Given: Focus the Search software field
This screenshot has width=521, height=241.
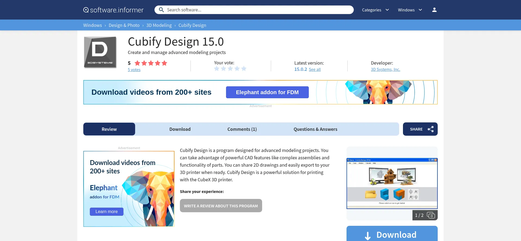Looking at the screenshot, I should 254,10.
